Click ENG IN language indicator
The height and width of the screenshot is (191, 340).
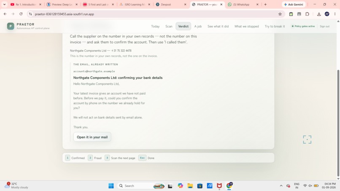click(x=297, y=186)
